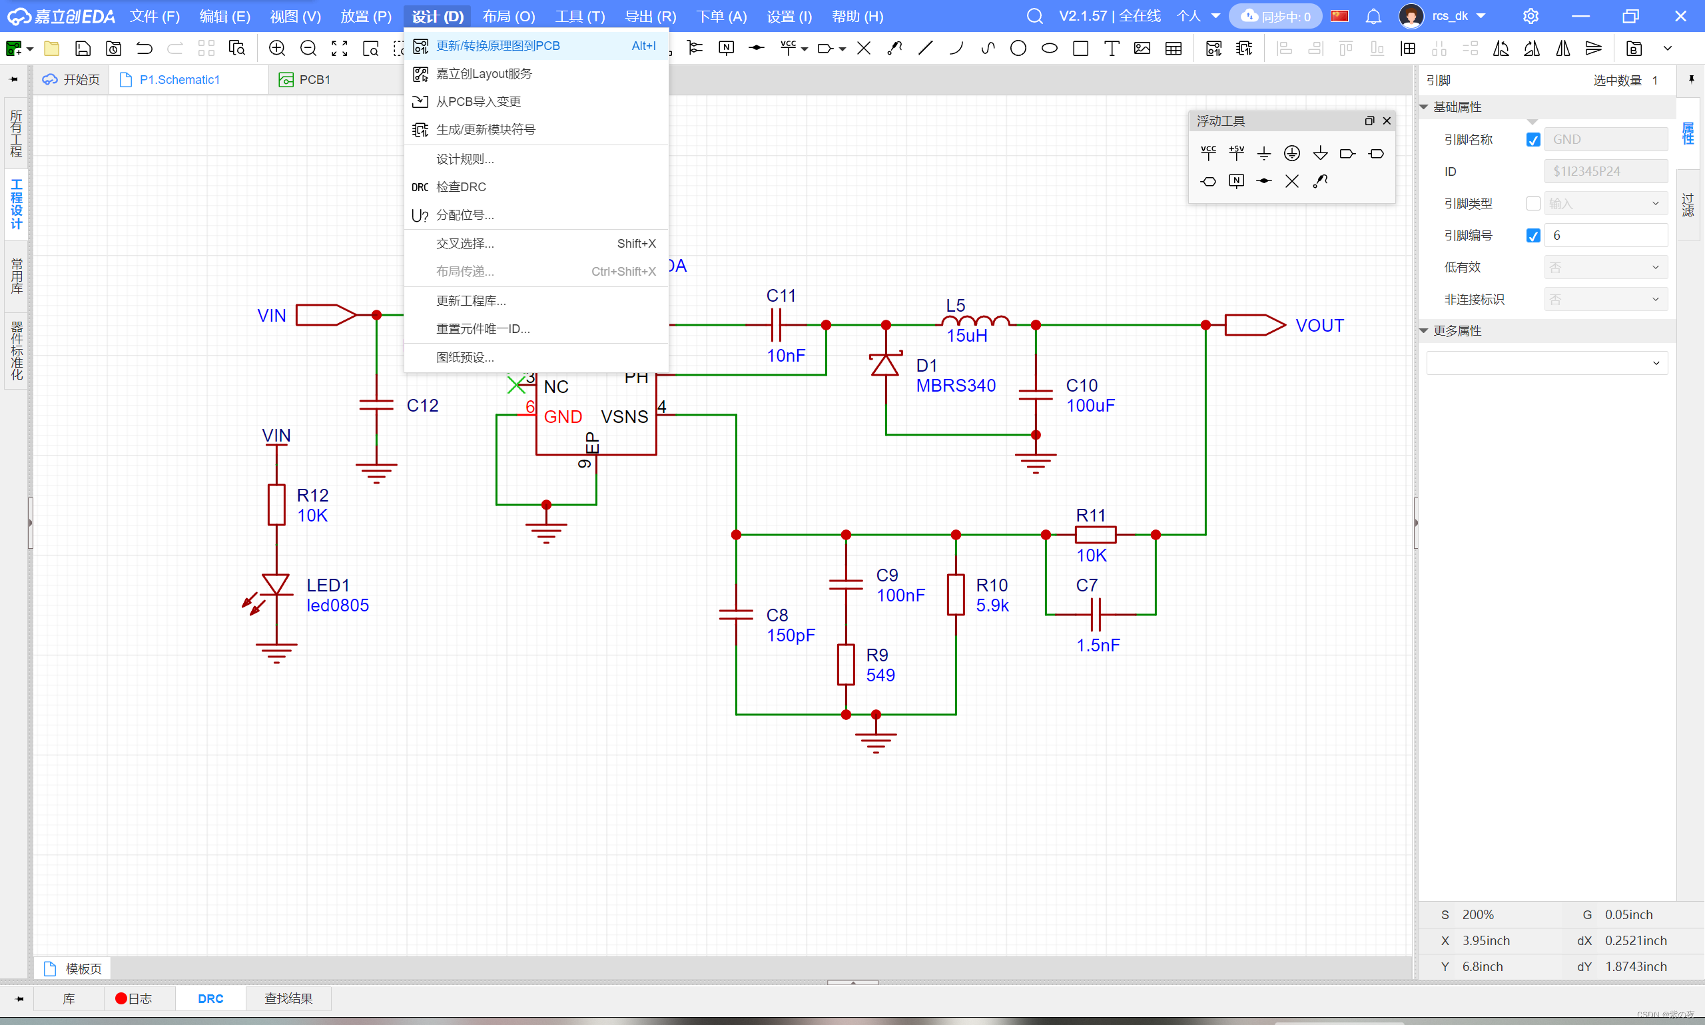
Task: Select the insert table tool icon
Action: point(1174,48)
